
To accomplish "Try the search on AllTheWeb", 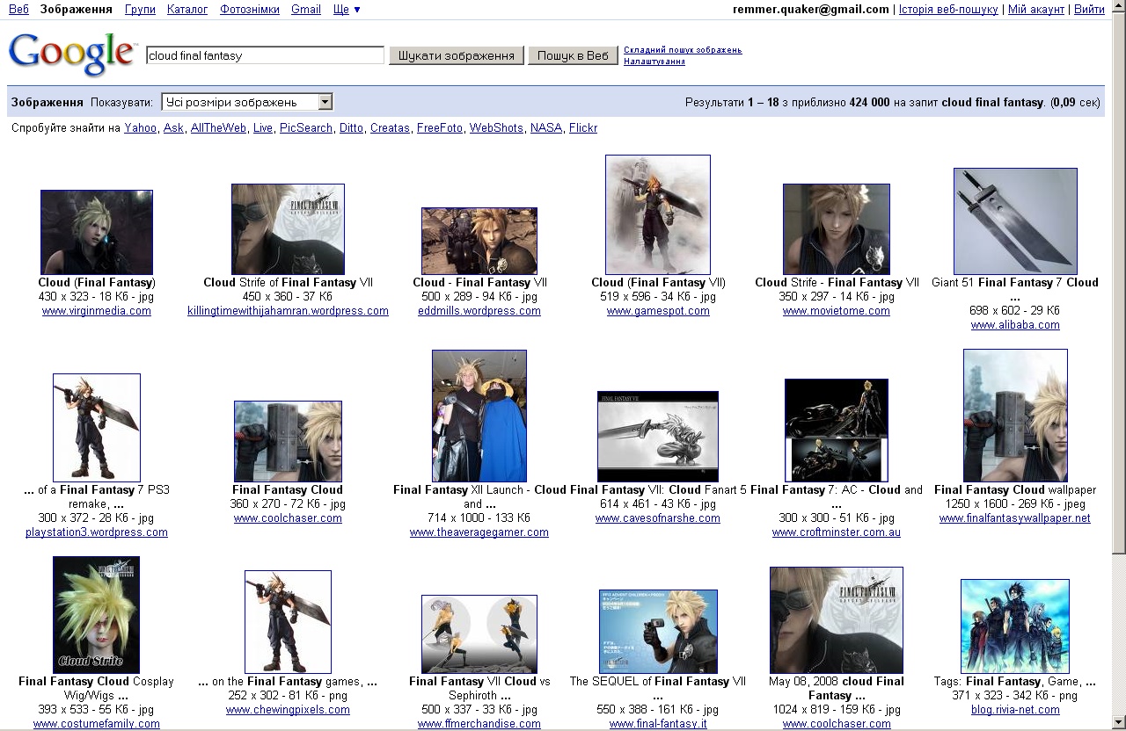I will tap(218, 127).
